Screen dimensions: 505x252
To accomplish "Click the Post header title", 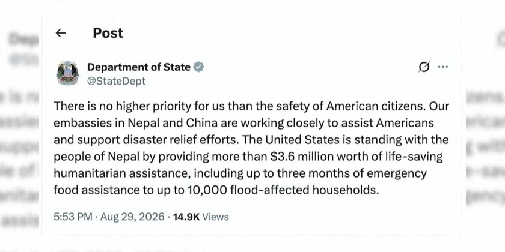I will 108,33.
